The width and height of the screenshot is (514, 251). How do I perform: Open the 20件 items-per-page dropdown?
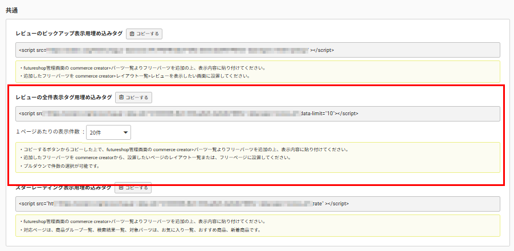pos(109,132)
